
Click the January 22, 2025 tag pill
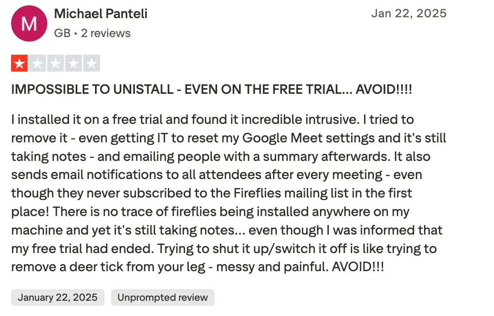tap(57, 297)
